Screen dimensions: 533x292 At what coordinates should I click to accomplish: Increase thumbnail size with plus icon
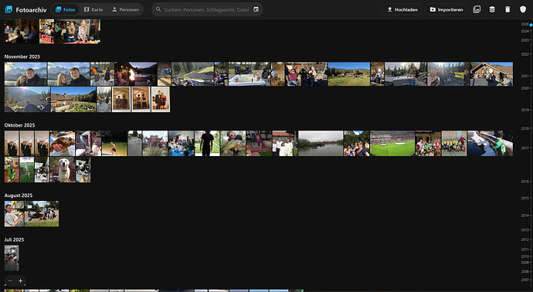point(20,280)
